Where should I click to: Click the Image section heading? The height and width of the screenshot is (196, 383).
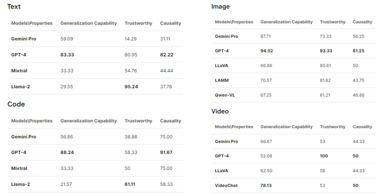pyautogui.click(x=221, y=7)
